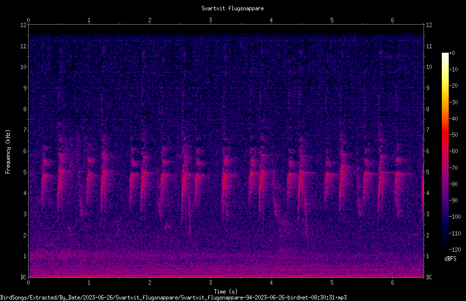Click the '-100' color scale label
466x301 pixels.
click(x=455, y=217)
